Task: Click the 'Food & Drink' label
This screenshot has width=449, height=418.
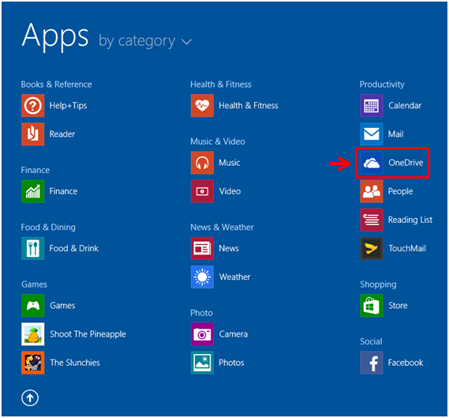Action: [74, 248]
